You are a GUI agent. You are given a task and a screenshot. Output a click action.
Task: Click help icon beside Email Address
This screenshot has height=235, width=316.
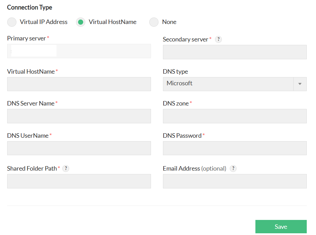(233, 169)
